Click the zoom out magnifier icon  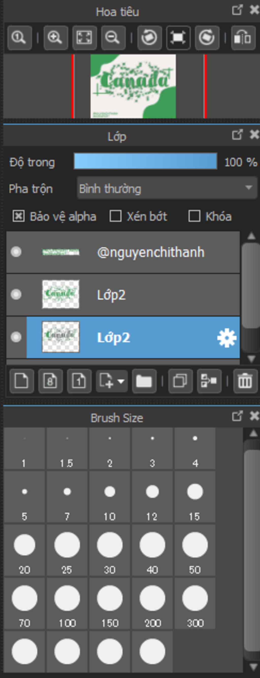[113, 38]
